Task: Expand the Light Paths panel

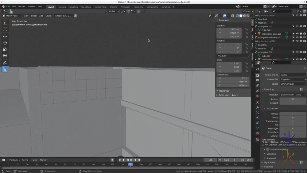Action: click(x=270, y=162)
